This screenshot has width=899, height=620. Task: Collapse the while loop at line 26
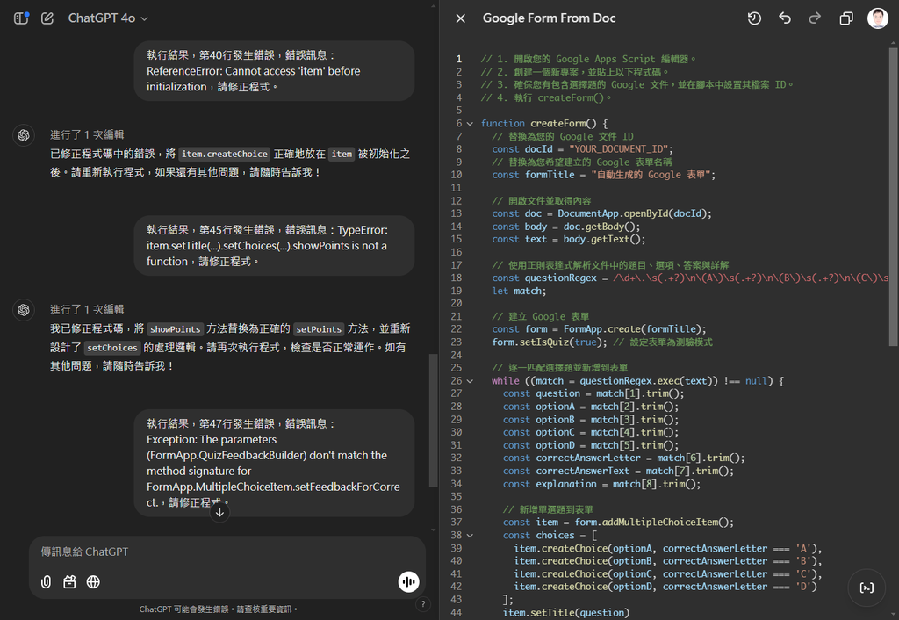pyautogui.click(x=470, y=381)
